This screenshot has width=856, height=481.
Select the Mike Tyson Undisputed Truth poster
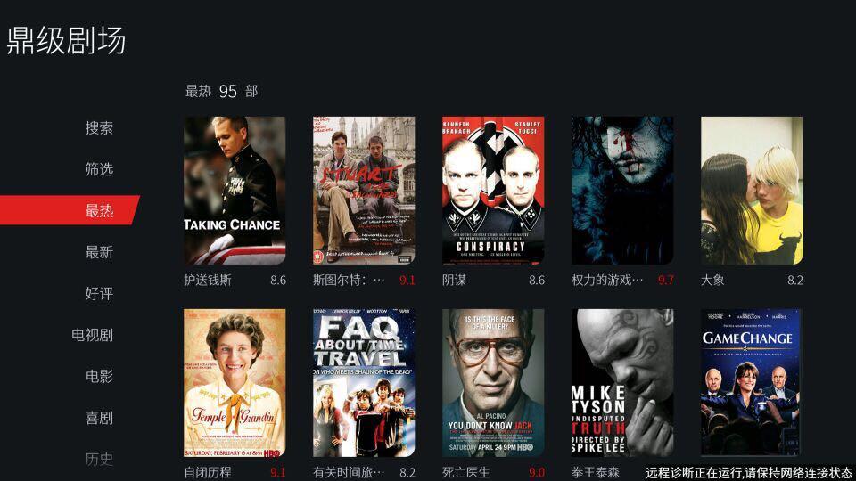[x=622, y=383]
